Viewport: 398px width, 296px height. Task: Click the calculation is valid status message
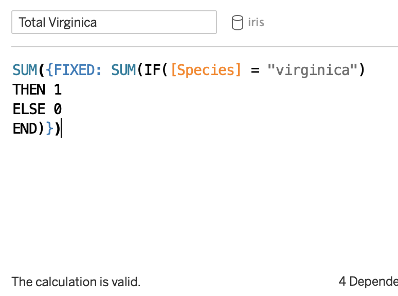pyautogui.click(x=76, y=282)
